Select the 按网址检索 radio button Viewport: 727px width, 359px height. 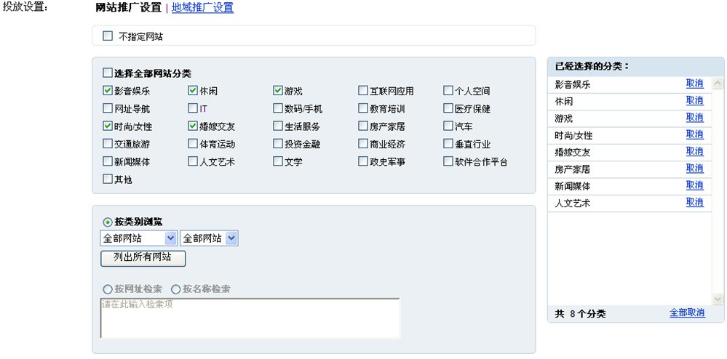[108, 289]
